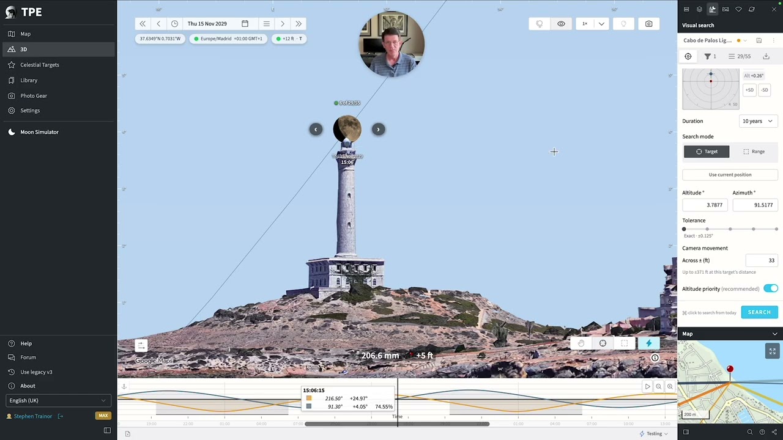Screen dimensions: 783x440
Task: Open Celestial Targets in sidebar
Action: click(x=40, y=65)
